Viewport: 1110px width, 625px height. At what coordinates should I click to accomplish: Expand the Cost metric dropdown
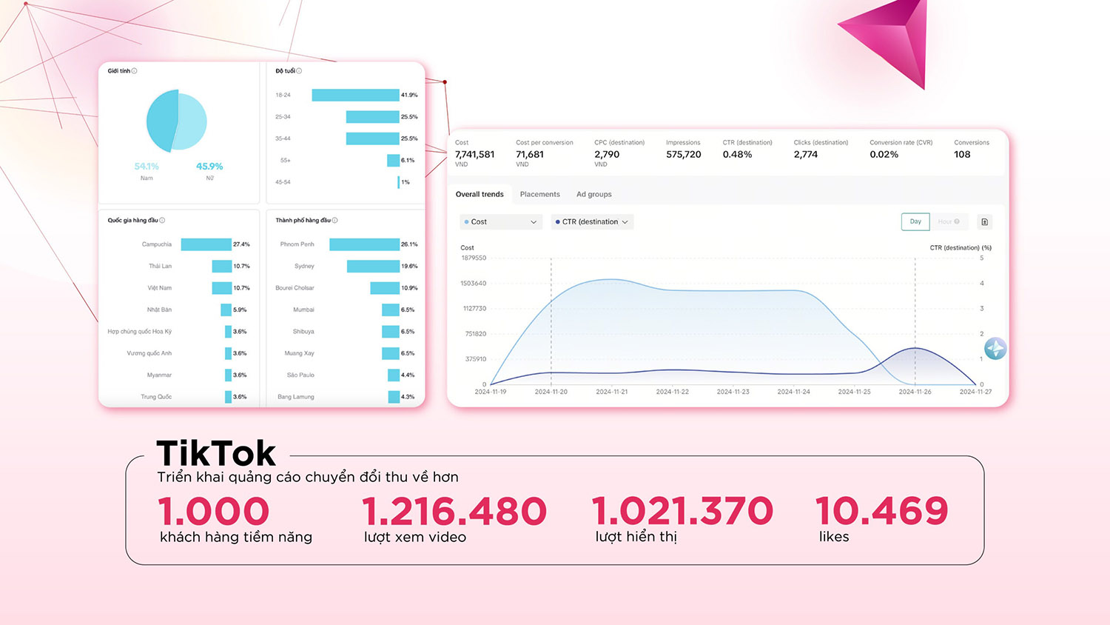[501, 222]
